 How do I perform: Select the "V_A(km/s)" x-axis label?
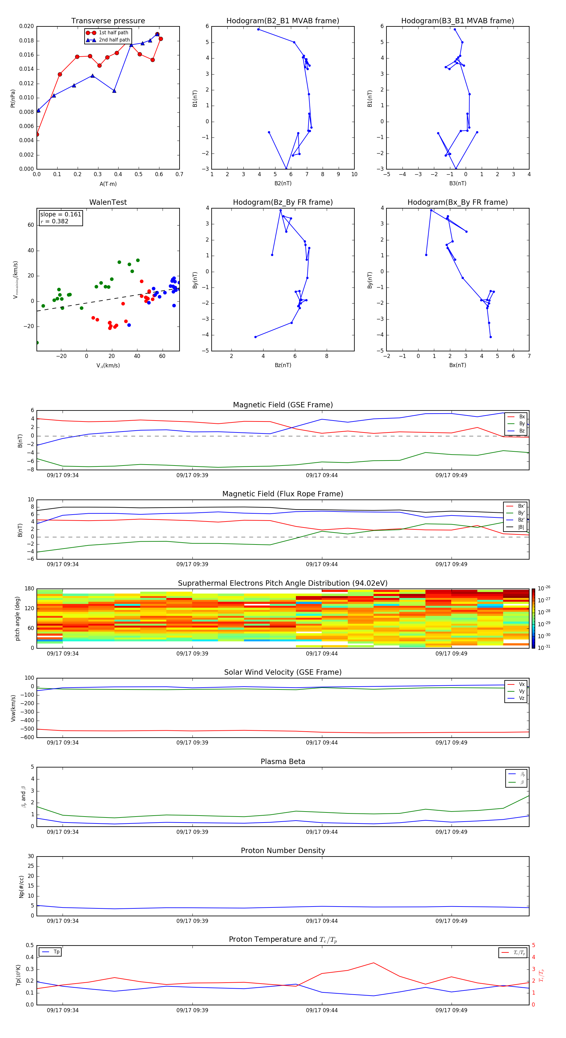click(108, 366)
